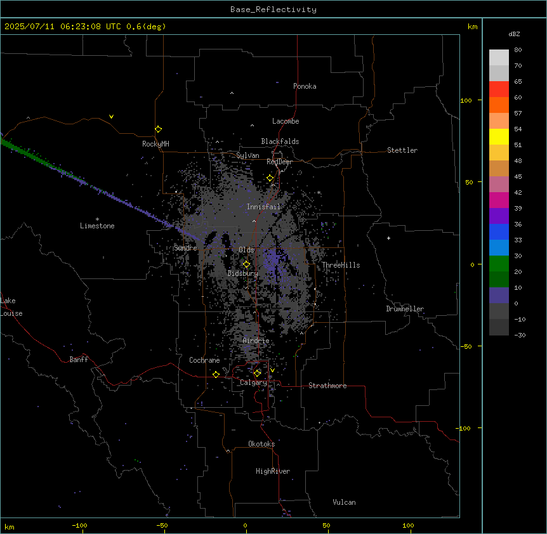Click the Lake Louise label
This screenshot has width=547, height=534.
pyautogui.click(x=11, y=307)
